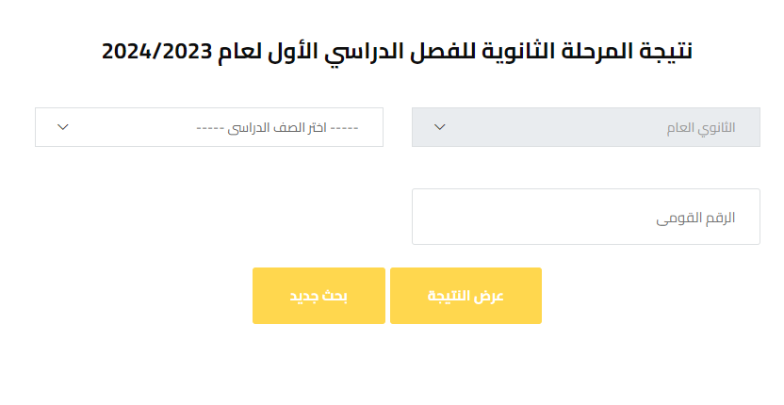Toggle the grey selector using its down arrow
Viewport: 784px width, 405px height.
(x=439, y=127)
